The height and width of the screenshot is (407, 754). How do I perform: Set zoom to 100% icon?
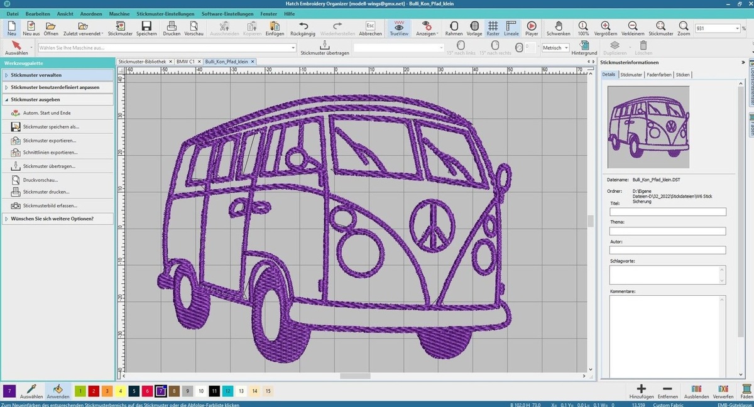coord(583,28)
